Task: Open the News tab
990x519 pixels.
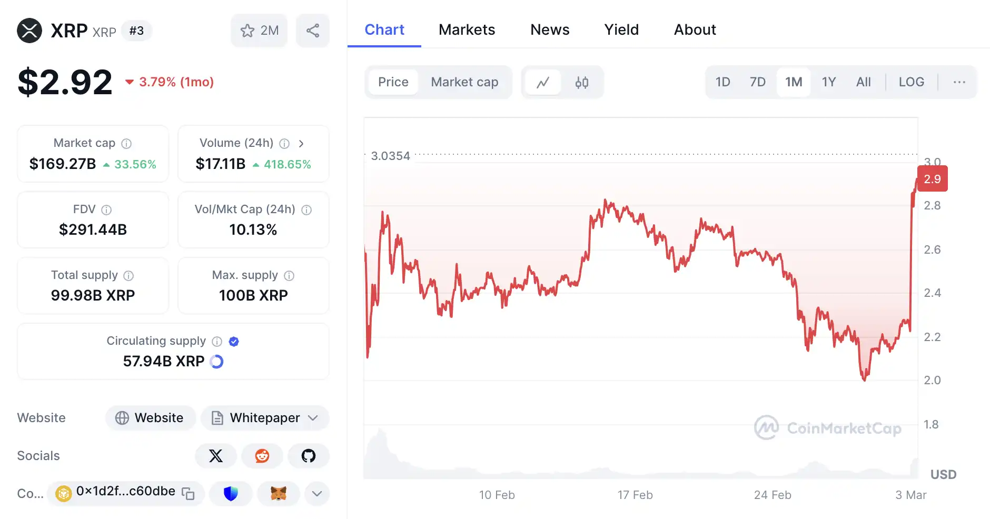Action: (x=550, y=29)
